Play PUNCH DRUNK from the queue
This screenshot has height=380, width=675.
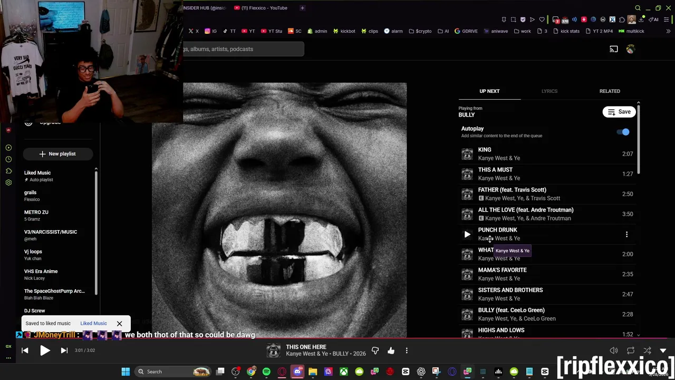(x=467, y=234)
